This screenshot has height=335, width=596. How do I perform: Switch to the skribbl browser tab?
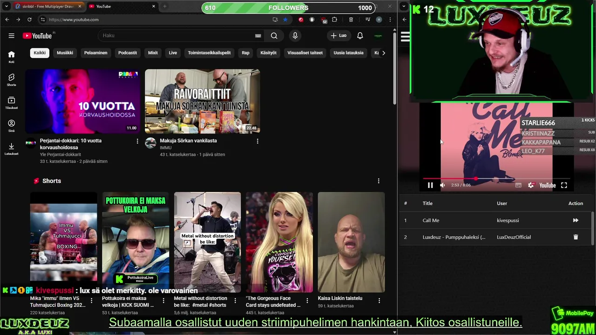tap(47, 7)
